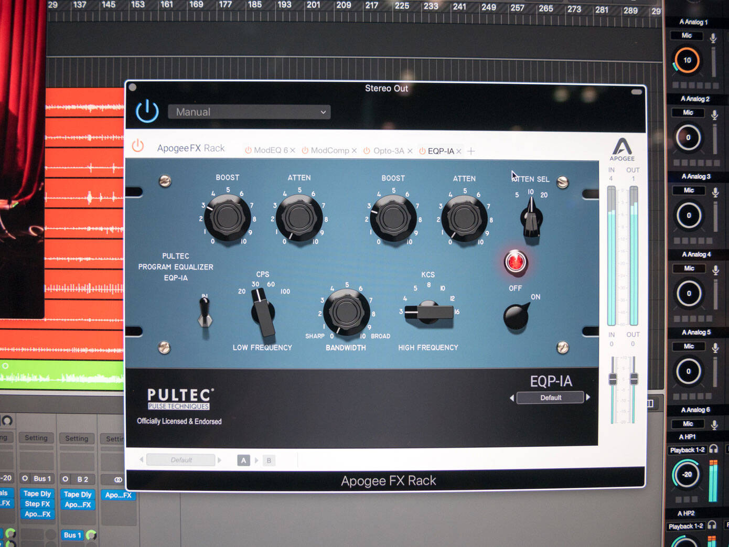Screen dimensions: 729x547
Task: Select the A comparison state
Action: 243,460
